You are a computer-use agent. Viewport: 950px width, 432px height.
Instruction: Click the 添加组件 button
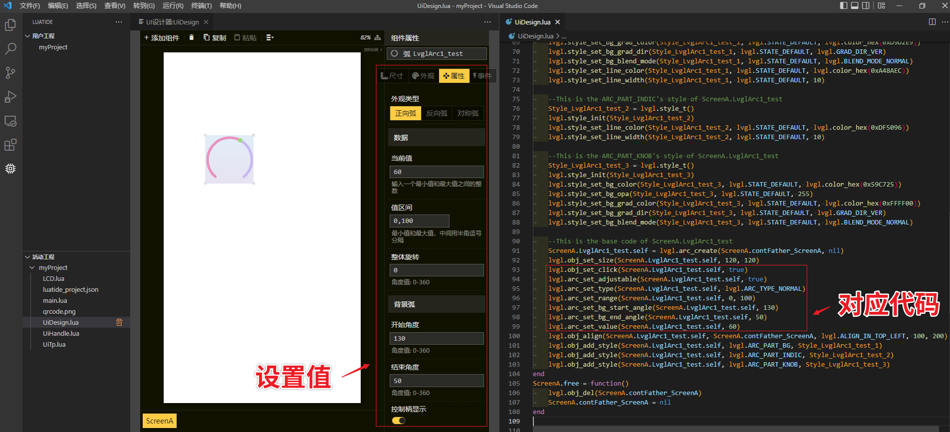pos(161,37)
